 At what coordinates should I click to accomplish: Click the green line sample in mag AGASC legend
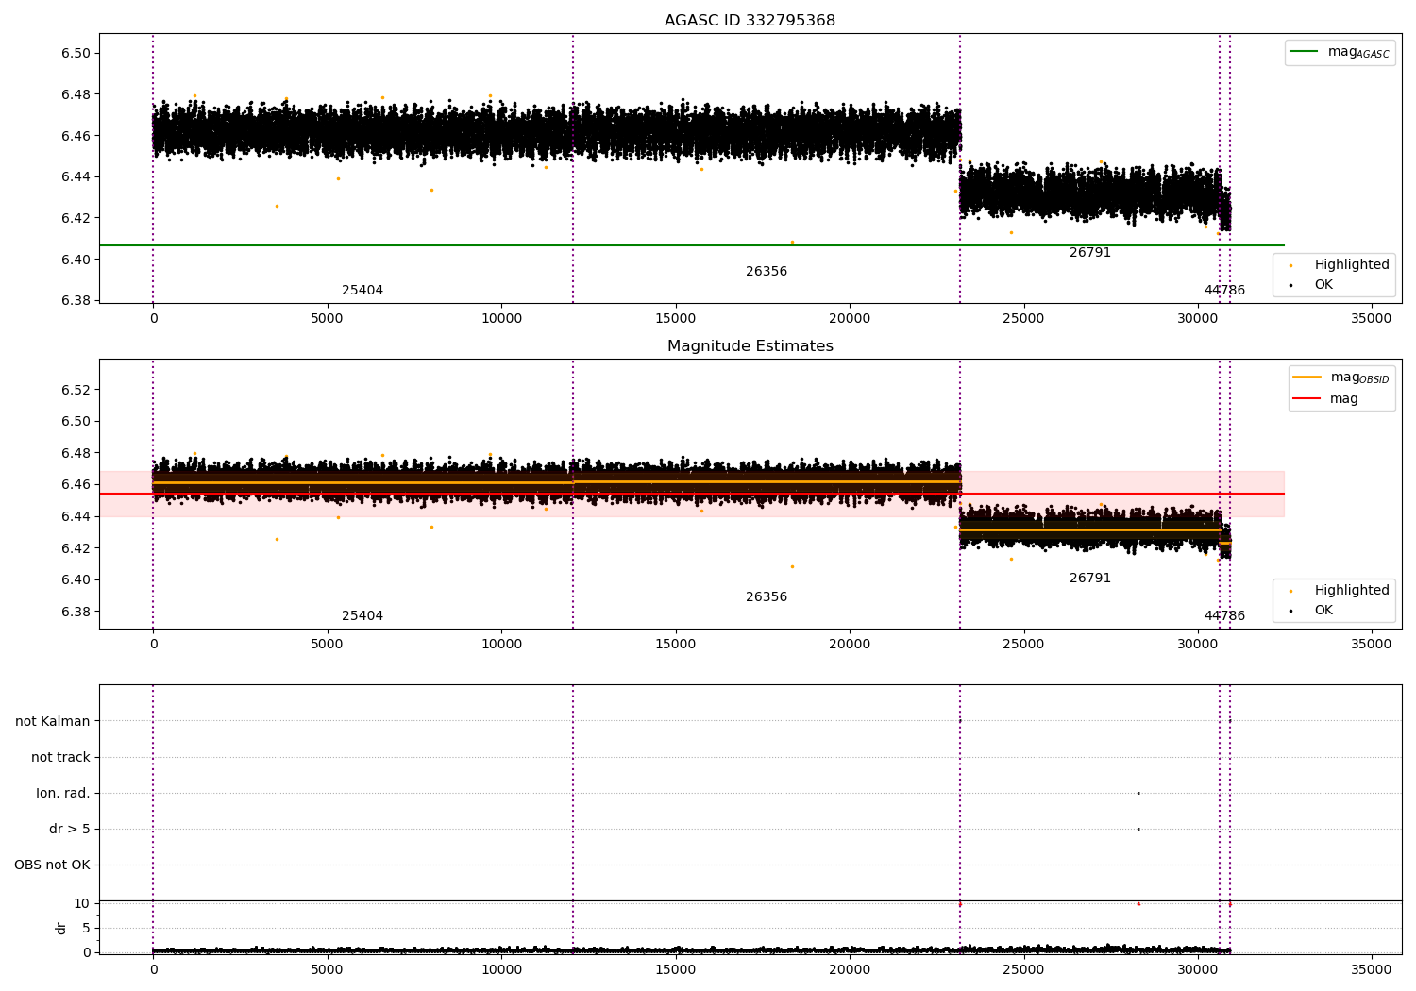click(1305, 52)
